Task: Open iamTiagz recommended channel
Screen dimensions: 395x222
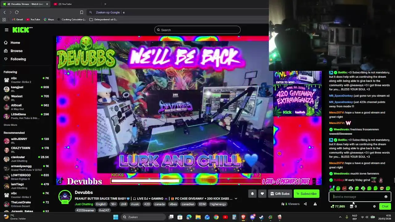Action: 26,186
